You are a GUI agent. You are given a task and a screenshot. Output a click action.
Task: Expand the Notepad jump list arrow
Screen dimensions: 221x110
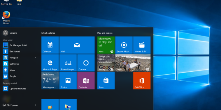tap(35, 58)
